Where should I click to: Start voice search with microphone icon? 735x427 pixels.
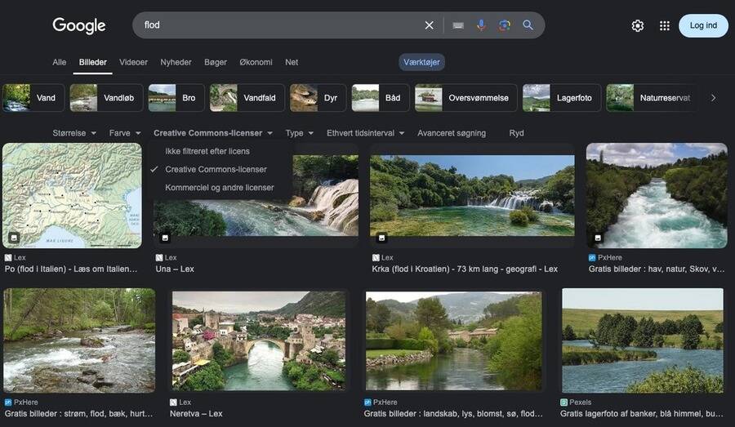(481, 25)
